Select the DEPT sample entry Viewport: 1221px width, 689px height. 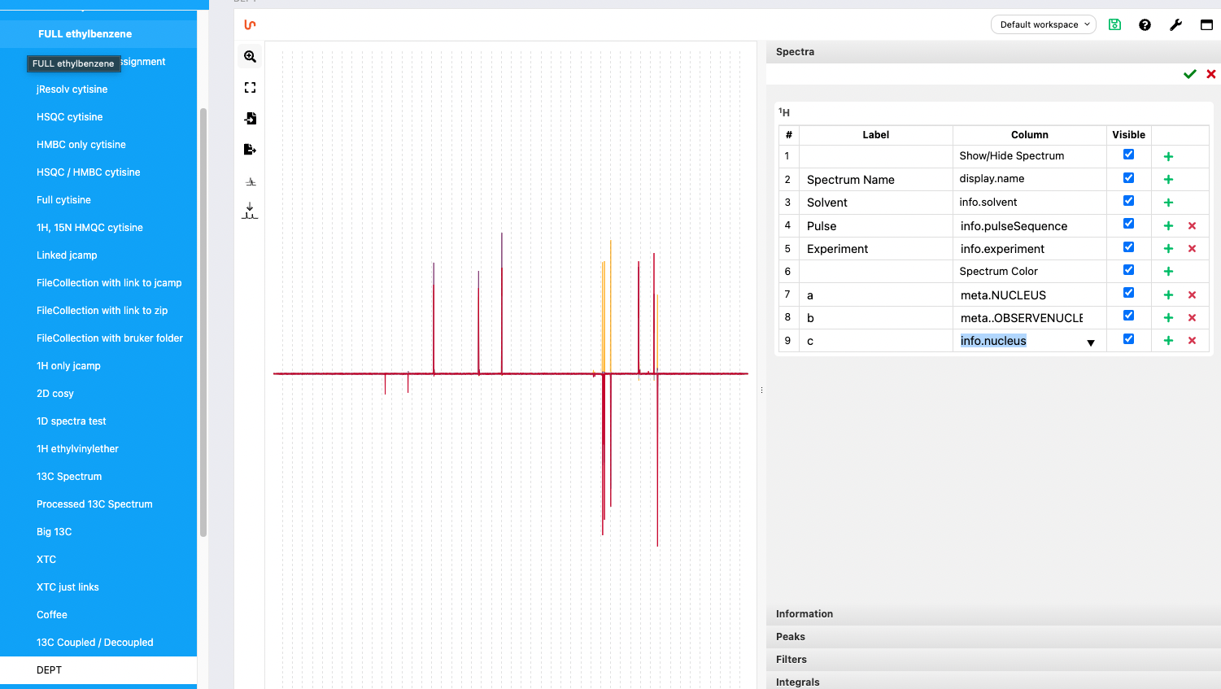click(98, 670)
